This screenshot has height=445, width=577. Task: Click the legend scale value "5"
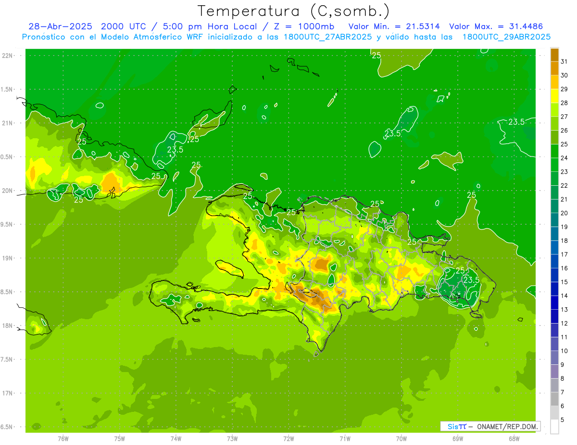tap(563, 420)
